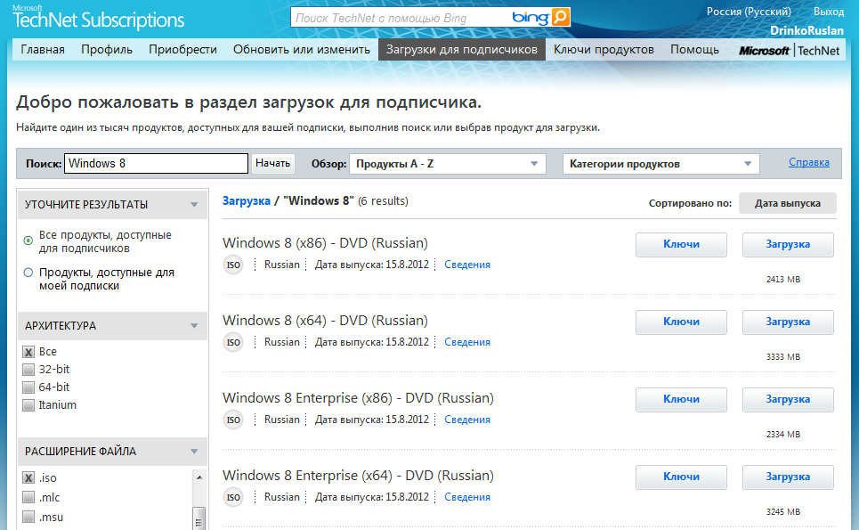Enable the 32-bit architecture checkbox
859x530 pixels.
coord(28,370)
